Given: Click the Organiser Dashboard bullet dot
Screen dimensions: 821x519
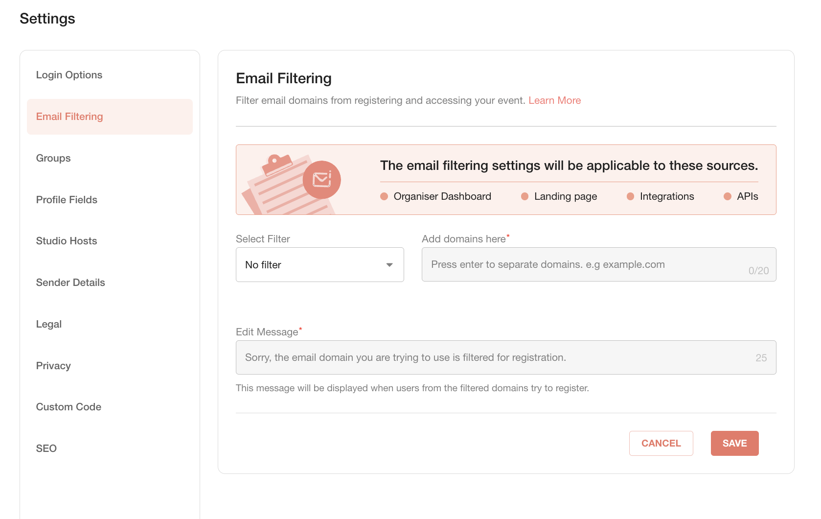Looking at the screenshot, I should 384,196.
